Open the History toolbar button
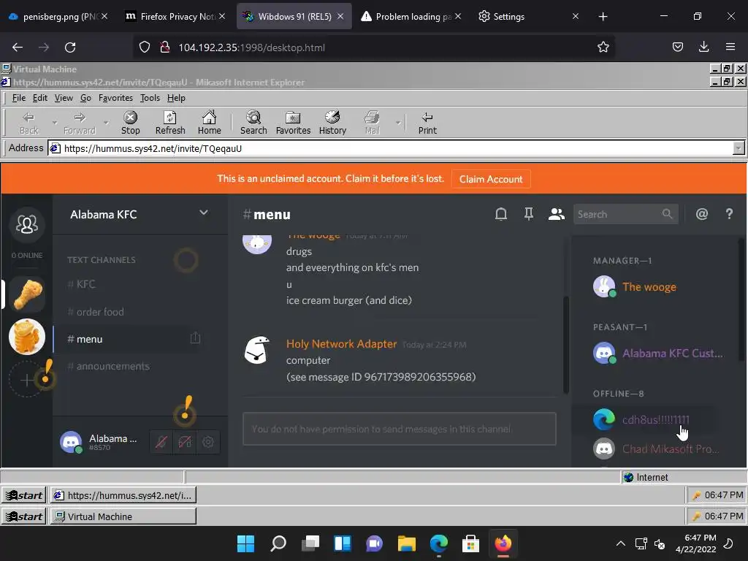Viewport: 748px width, 561px height. point(332,123)
